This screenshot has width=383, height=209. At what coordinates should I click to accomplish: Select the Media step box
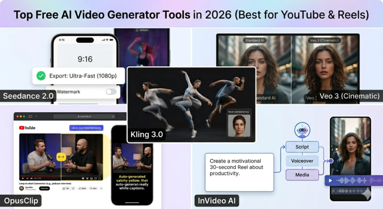coord(302,175)
